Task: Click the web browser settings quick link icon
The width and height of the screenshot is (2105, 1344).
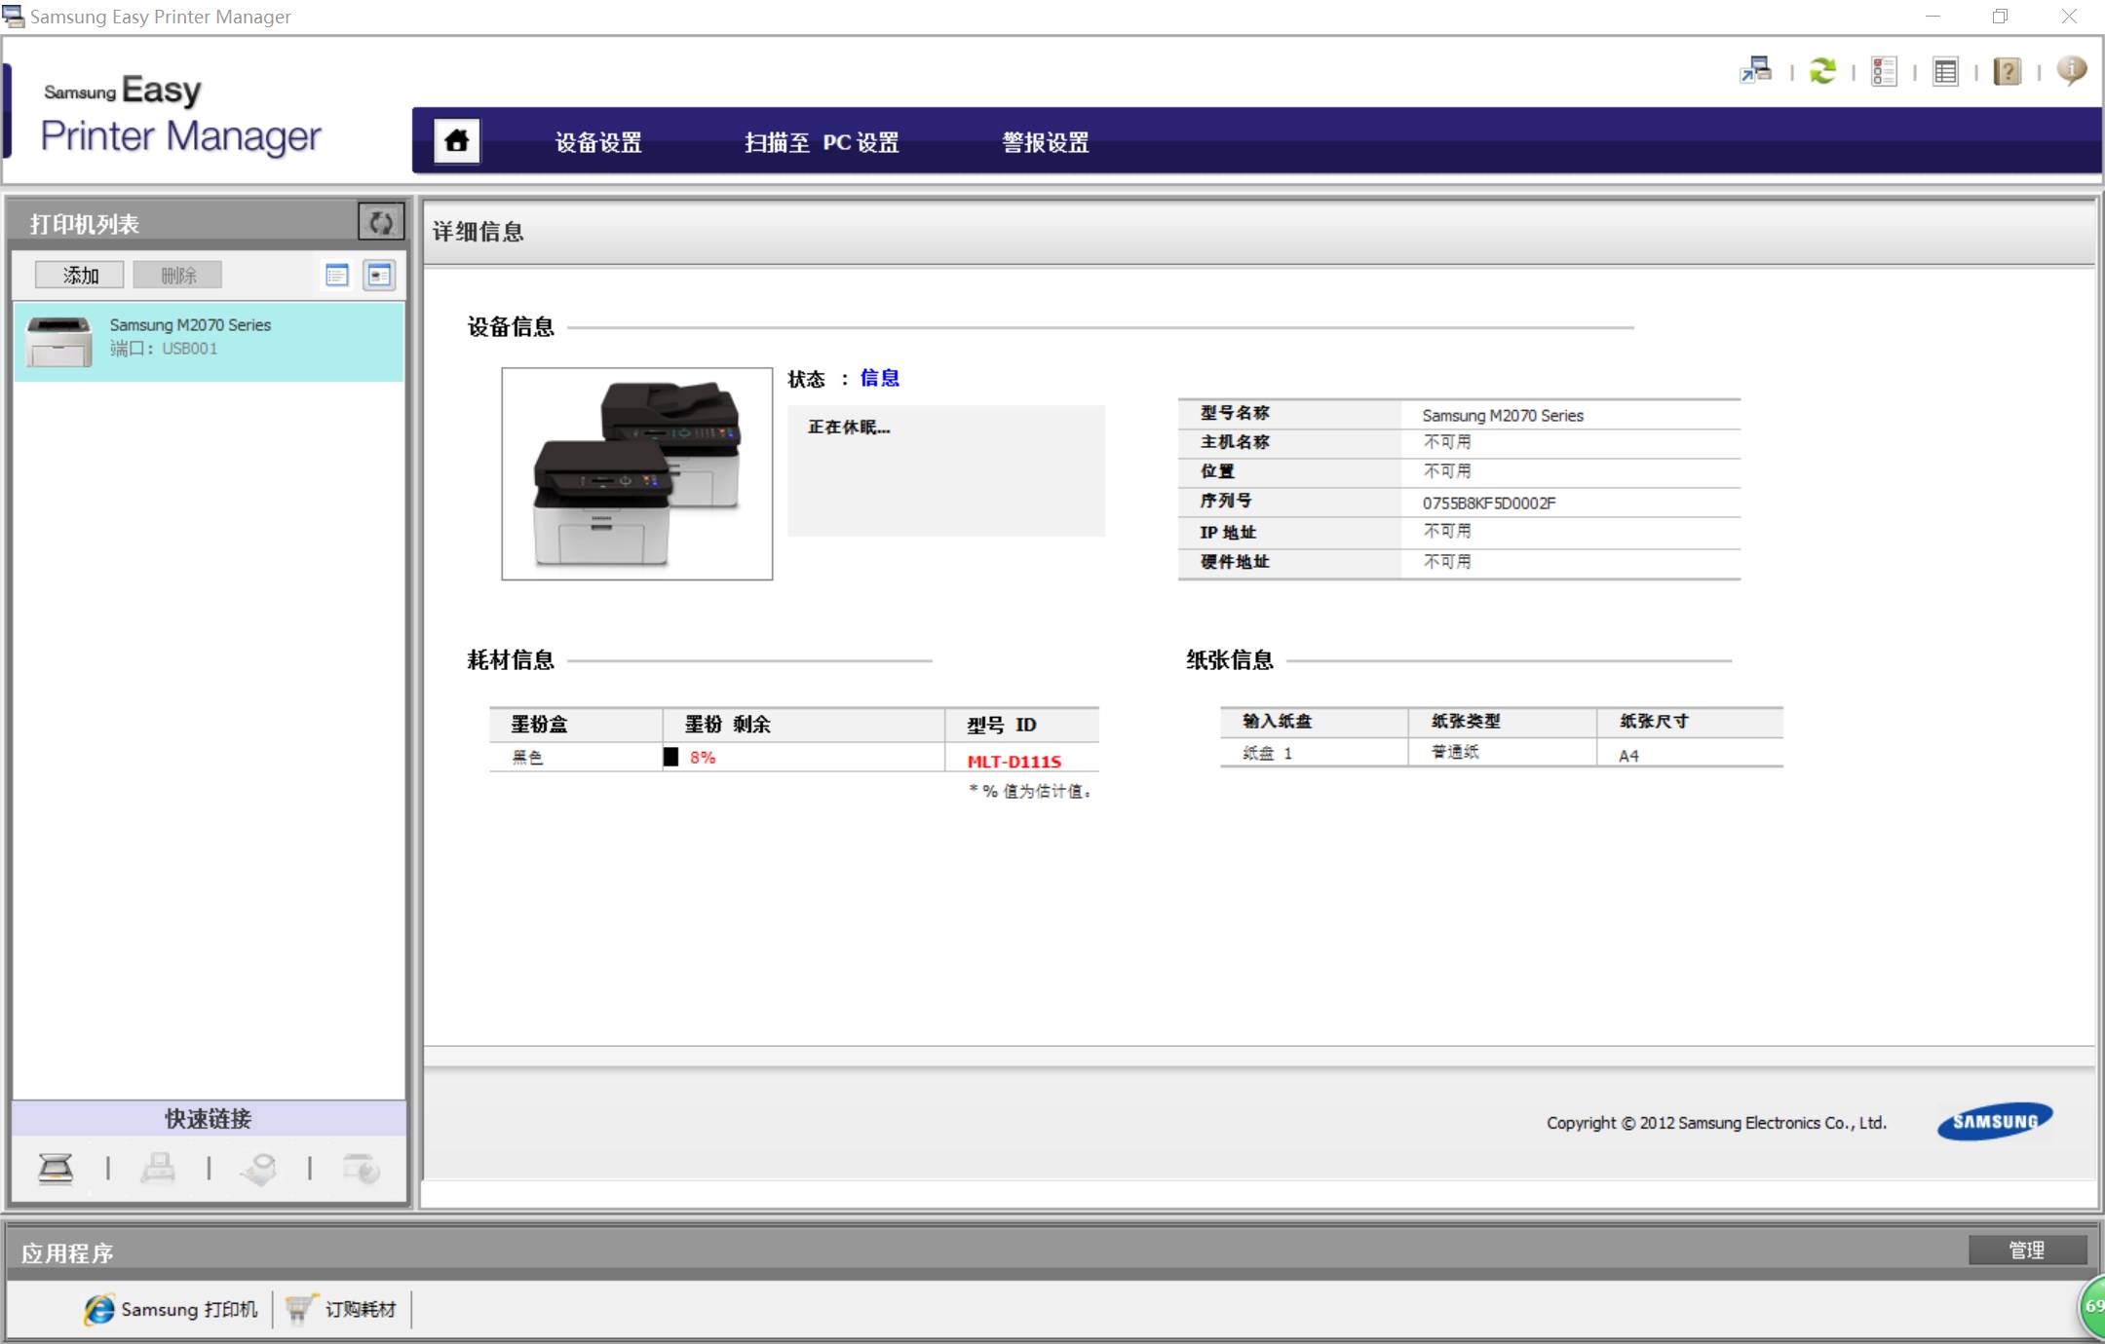Action: click(361, 1167)
